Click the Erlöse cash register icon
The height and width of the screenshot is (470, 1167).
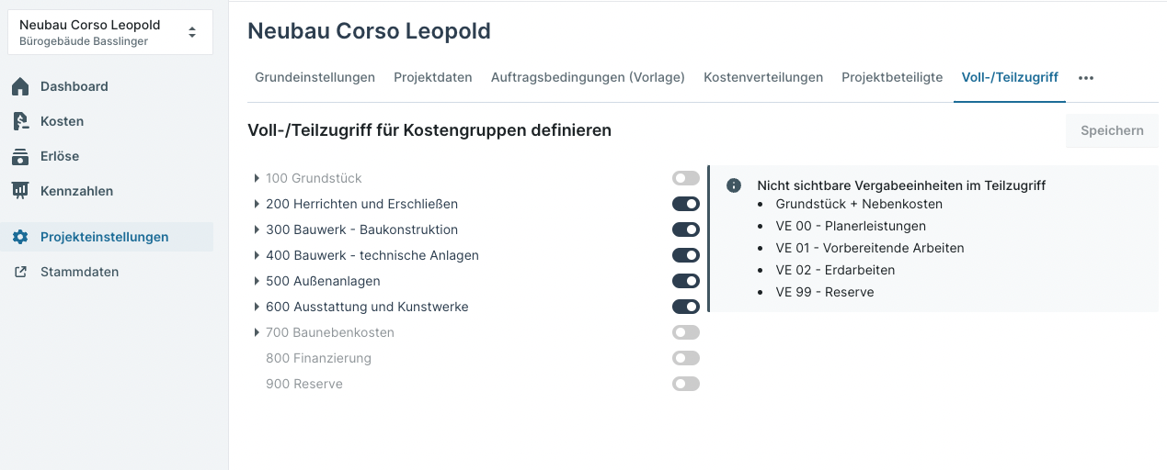tap(20, 156)
